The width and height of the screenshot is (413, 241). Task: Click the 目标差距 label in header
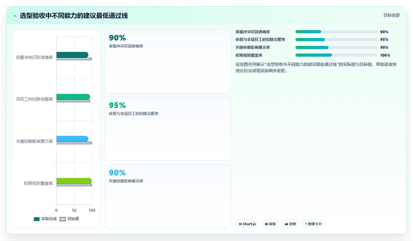coord(391,15)
